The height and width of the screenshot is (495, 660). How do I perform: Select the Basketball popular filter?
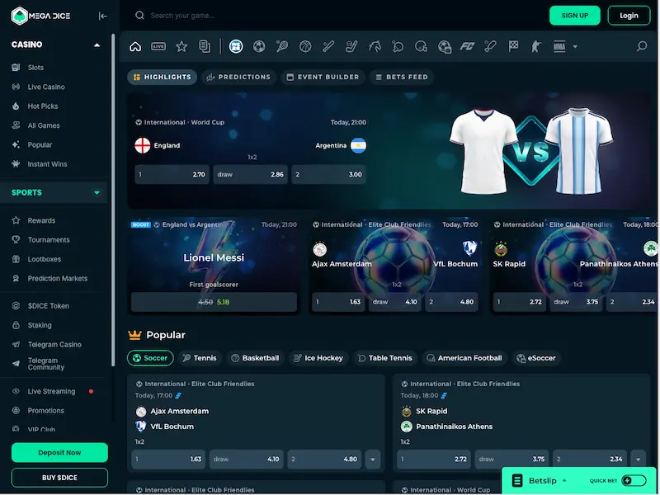click(255, 358)
